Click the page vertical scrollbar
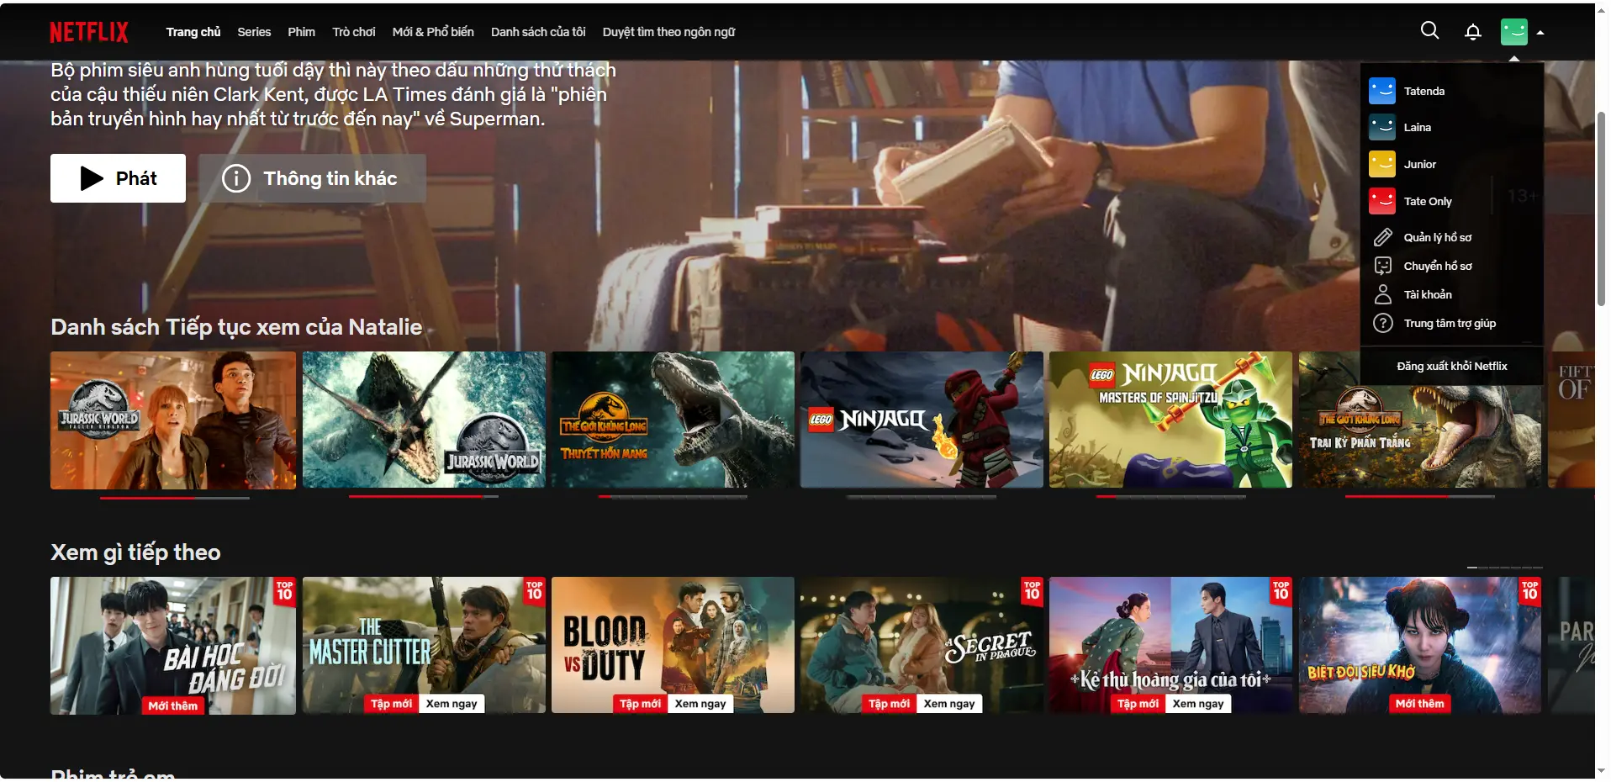This screenshot has height=782, width=1611. pyautogui.click(x=1602, y=209)
